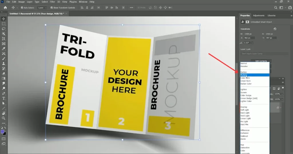Select the Move tool in the left toolbar
Image resolution: width=293 pixels, height=154 pixels.
coord(3,19)
